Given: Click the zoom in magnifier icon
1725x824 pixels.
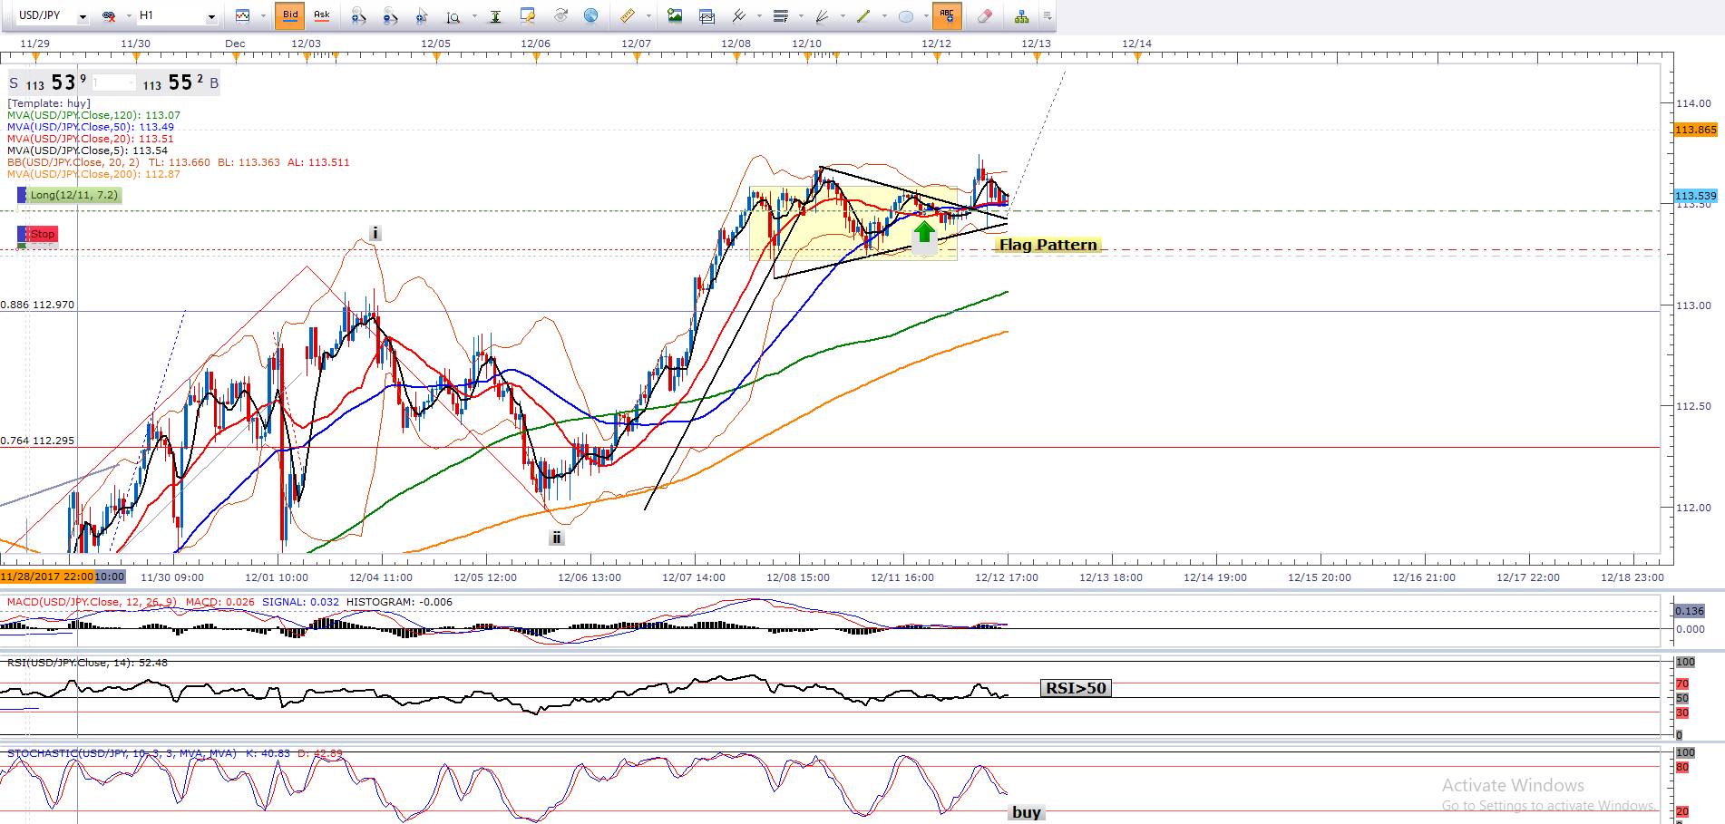Looking at the screenshot, I should [358, 15].
